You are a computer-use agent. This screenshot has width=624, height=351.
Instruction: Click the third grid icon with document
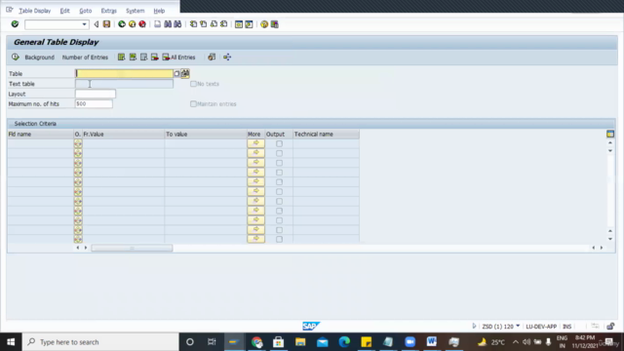tap(143, 58)
